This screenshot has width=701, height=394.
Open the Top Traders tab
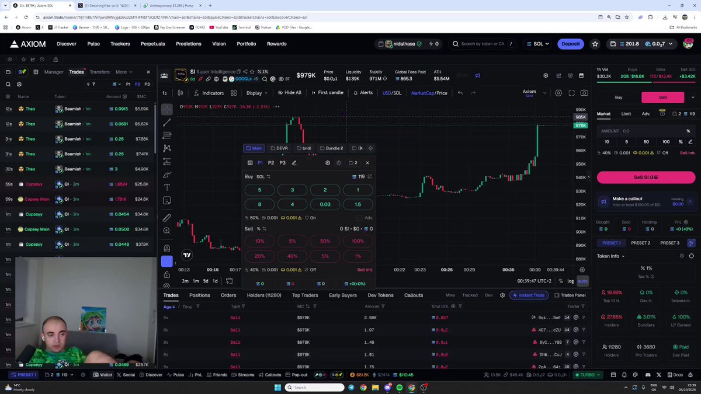pyautogui.click(x=305, y=295)
